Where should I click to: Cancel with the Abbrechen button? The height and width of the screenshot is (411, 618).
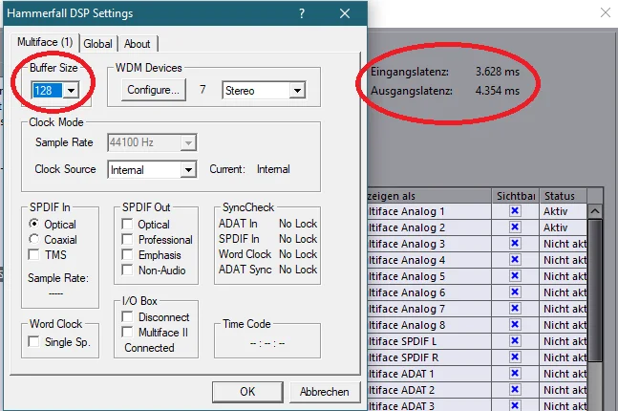tap(325, 392)
